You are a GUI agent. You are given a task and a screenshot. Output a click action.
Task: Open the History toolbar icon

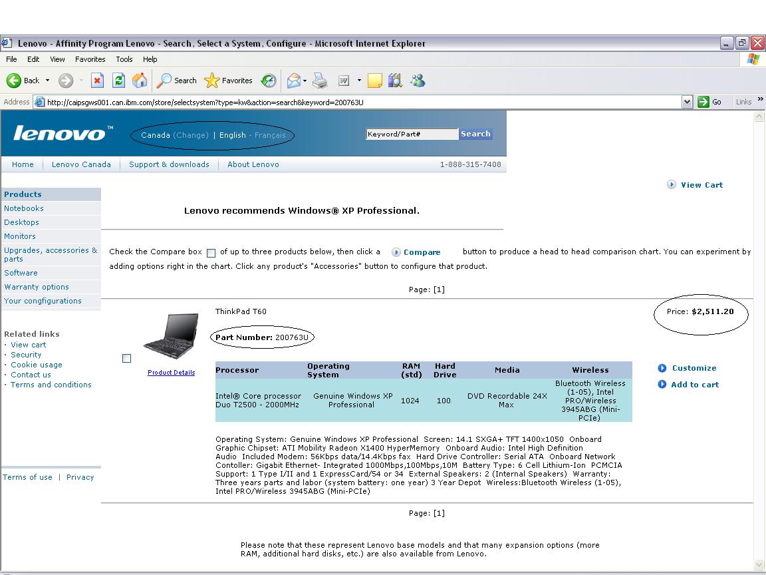[268, 80]
